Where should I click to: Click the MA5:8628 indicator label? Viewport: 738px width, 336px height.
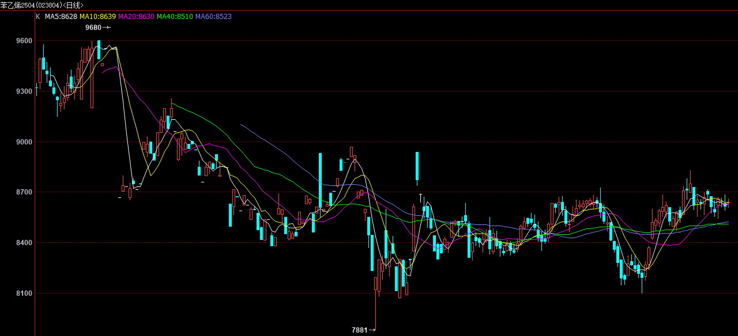tap(61, 17)
